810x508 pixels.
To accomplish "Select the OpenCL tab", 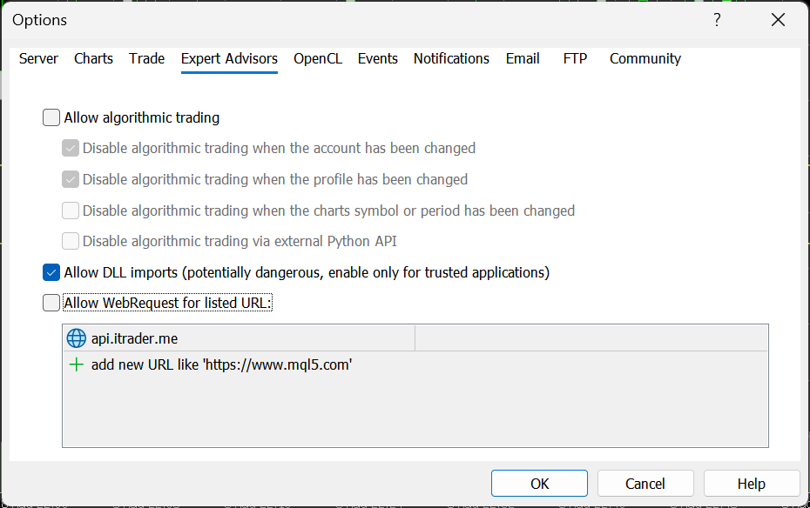I will [x=317, y=59].
